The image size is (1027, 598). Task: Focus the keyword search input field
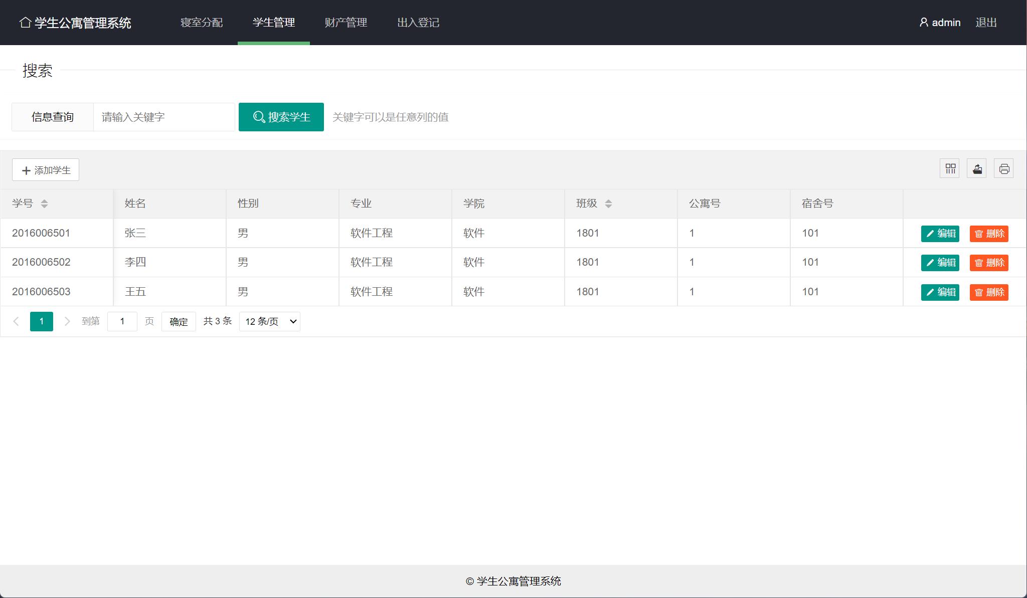coord(164,117)
